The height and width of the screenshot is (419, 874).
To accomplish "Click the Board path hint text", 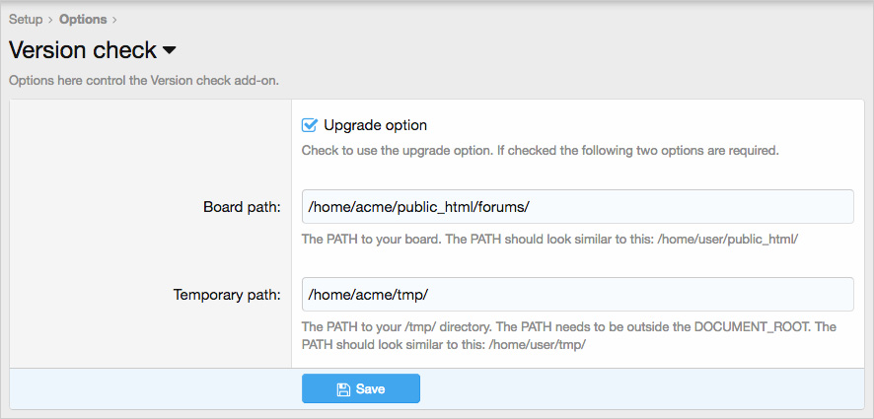I will (548, 240).
